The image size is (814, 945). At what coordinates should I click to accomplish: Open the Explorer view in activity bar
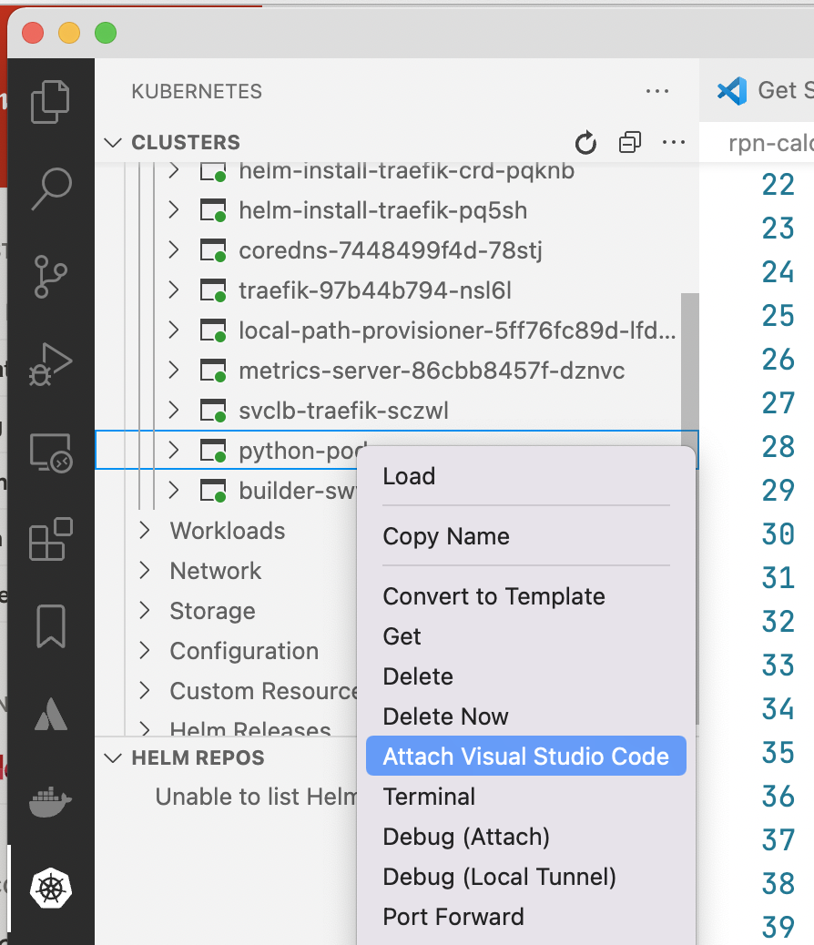pyautogui.click(x=51, y=101)
